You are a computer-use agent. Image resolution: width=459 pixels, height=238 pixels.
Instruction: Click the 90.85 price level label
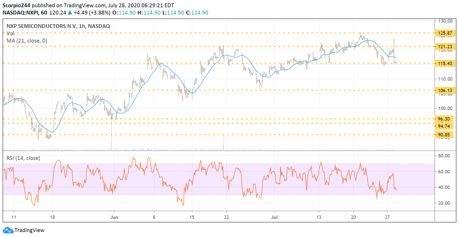[444, 135]
